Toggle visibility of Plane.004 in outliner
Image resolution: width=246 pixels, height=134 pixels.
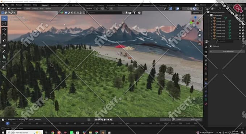(x=240, y=30)
